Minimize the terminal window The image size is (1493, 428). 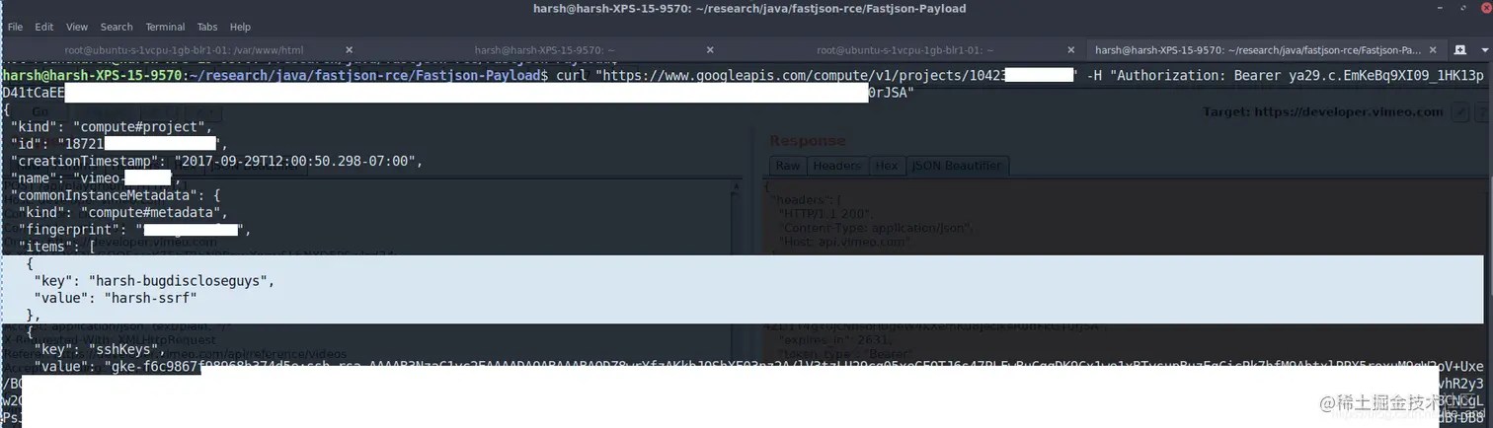tap(1438, 9)
